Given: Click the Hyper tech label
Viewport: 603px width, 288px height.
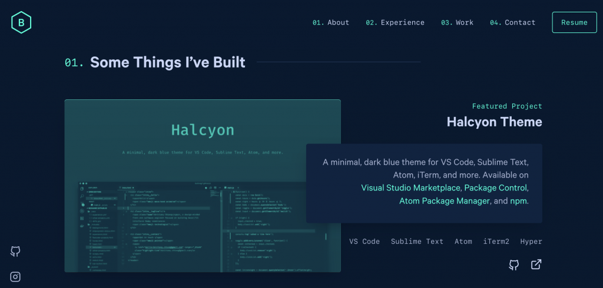Looking at the screenshot, I should pyautogui.click(x=531, y=242).
